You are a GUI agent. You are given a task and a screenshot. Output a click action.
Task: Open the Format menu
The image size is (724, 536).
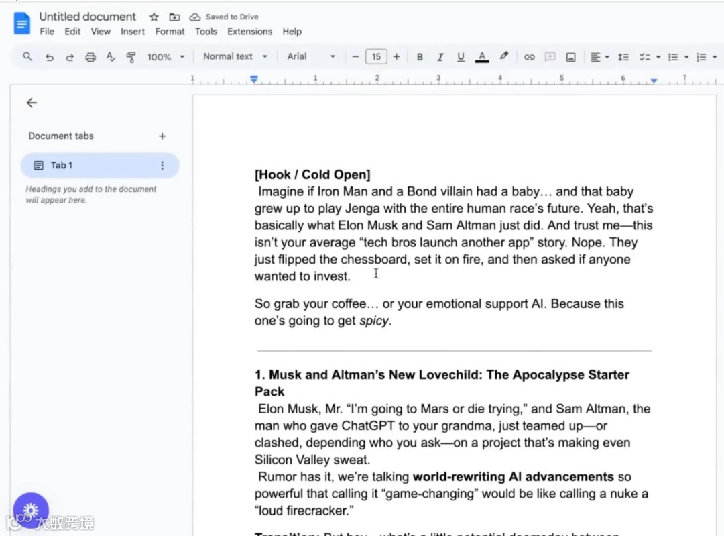pyautogui.click(x=170, y=32)
